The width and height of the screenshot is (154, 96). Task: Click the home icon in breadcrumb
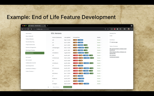48,87
